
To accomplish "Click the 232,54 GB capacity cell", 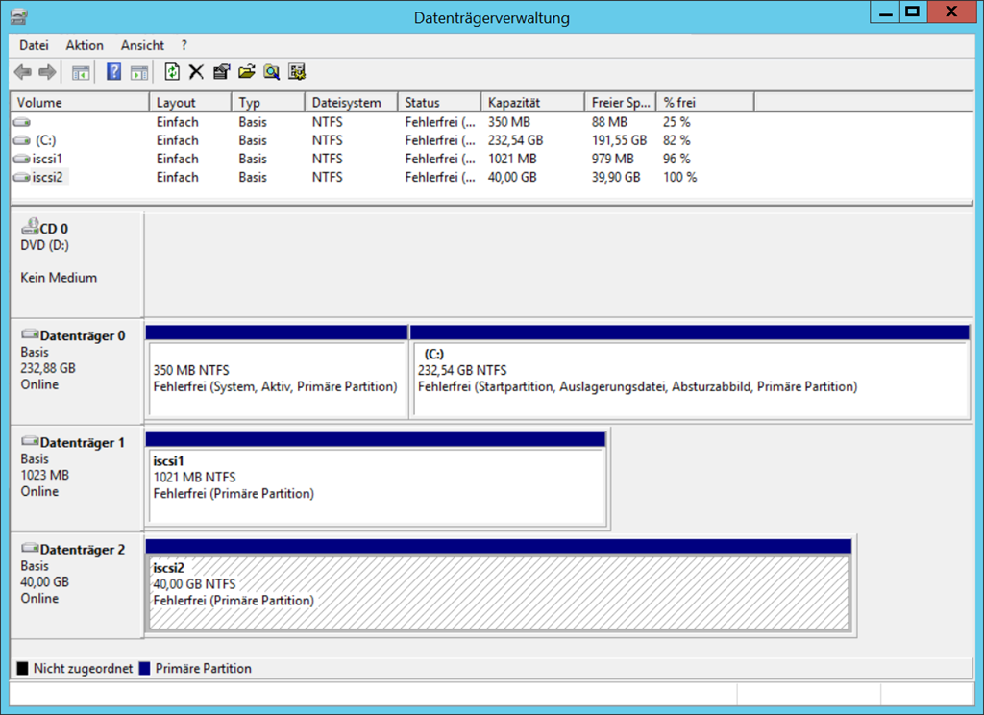I will [x=515, y=140].
